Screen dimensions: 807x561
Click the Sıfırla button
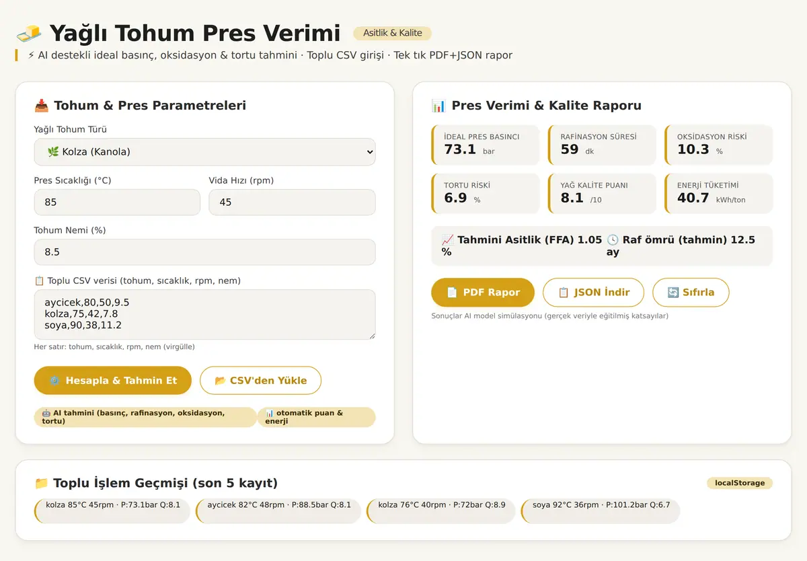[x=691, y=293]
